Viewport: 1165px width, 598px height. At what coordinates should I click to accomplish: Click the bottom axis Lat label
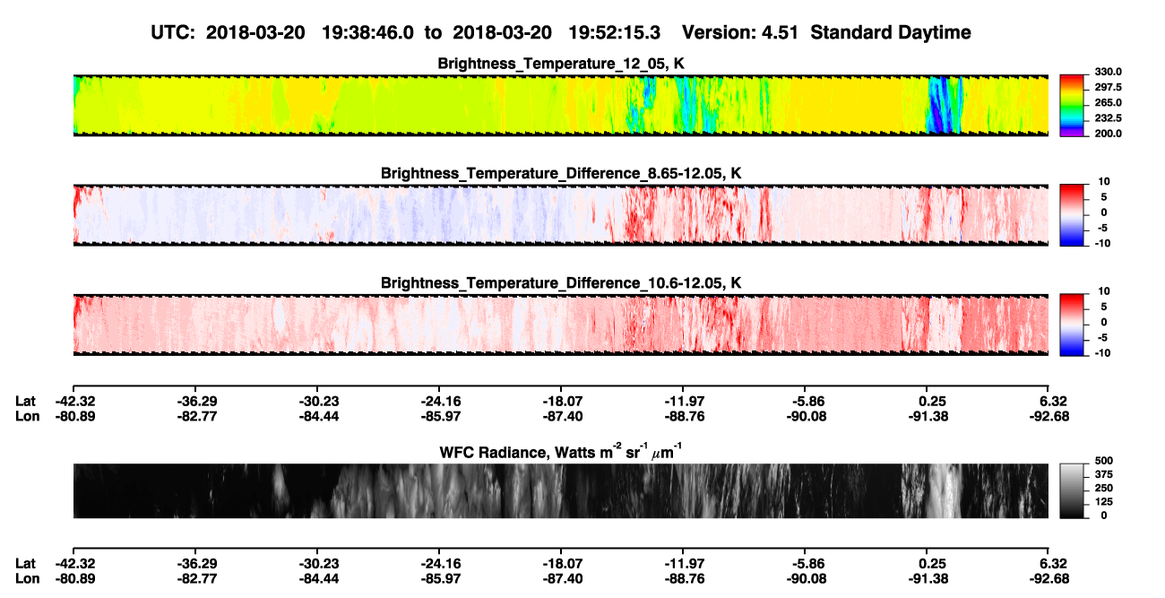[x=26, y=564]
